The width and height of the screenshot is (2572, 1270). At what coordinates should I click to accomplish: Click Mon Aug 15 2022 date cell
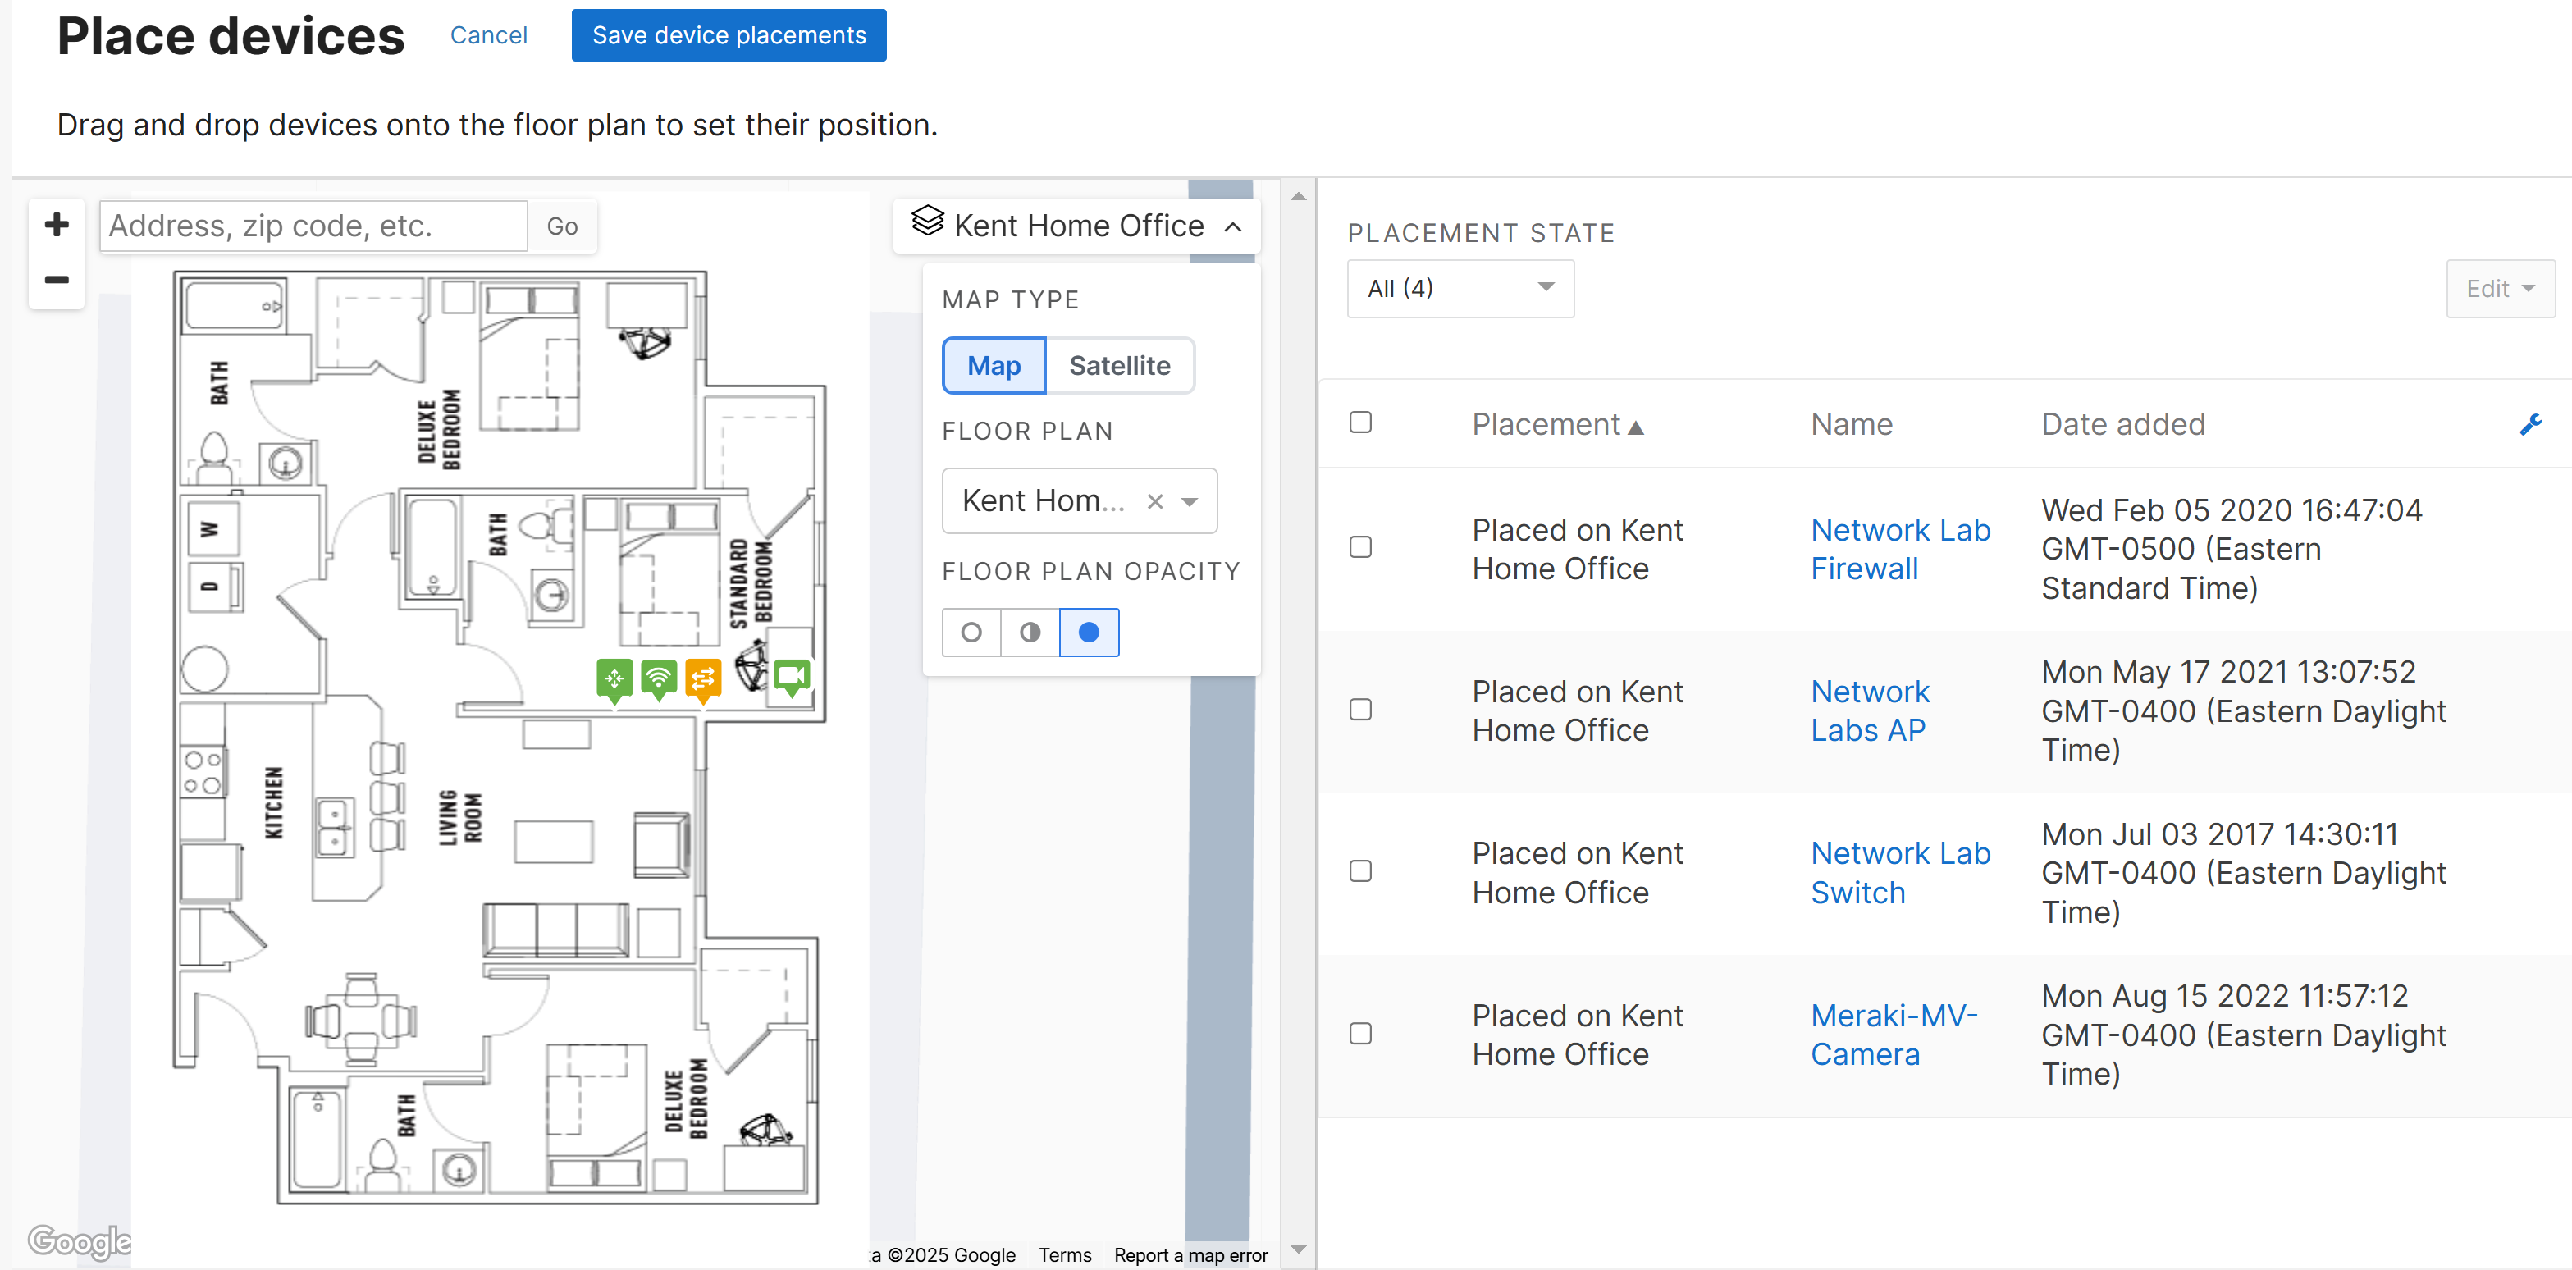[x=2244, y=1035]
